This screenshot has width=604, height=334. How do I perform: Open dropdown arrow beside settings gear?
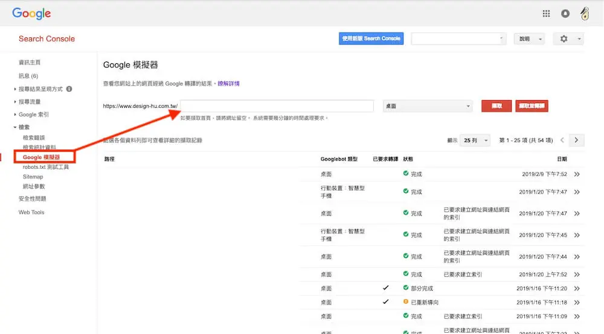tap(579, 39)
